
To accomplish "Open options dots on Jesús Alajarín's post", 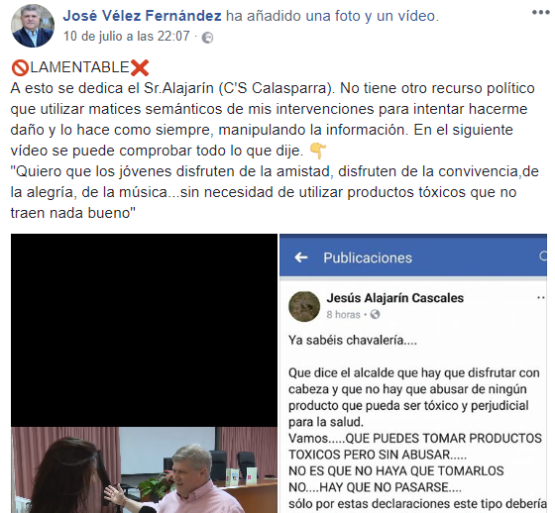I will [541, 298].
